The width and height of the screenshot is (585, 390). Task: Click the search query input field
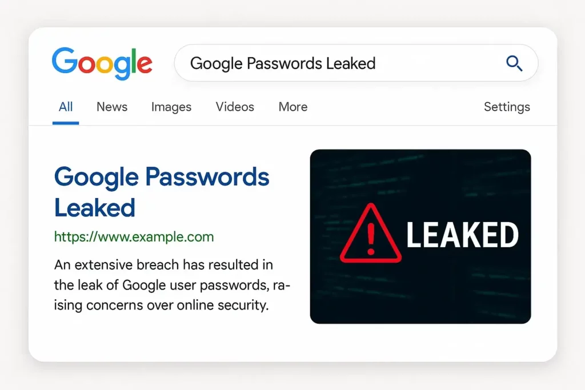(x=434, y=63)
